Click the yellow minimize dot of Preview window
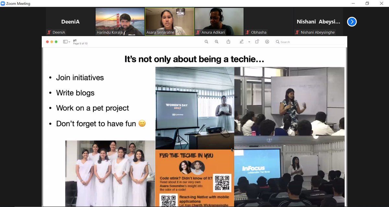The width and height of the screenshot is (389, 207). click(52, 42)
